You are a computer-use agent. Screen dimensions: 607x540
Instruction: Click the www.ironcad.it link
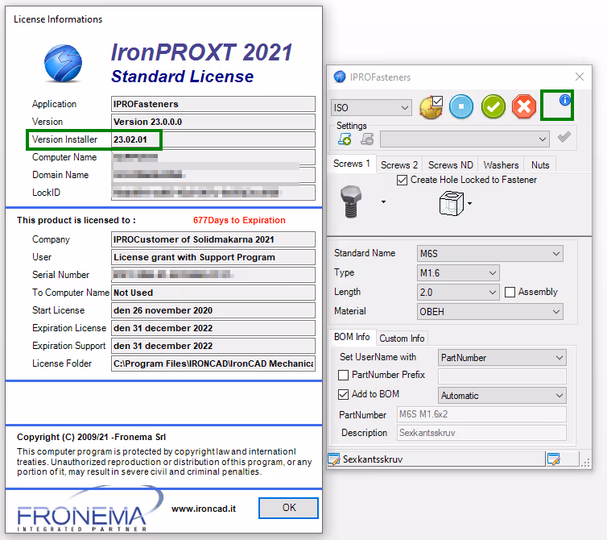(204, 509)
